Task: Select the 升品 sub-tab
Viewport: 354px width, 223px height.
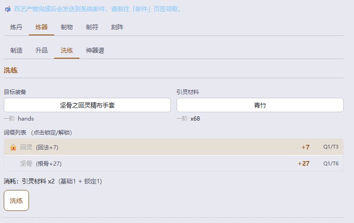Action: pos(42,50)
